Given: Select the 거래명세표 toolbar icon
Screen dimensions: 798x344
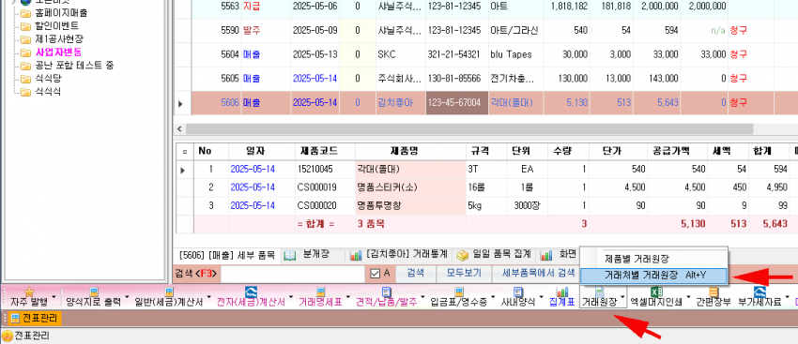Looking at the screenshot, I should tap(321, 292).
